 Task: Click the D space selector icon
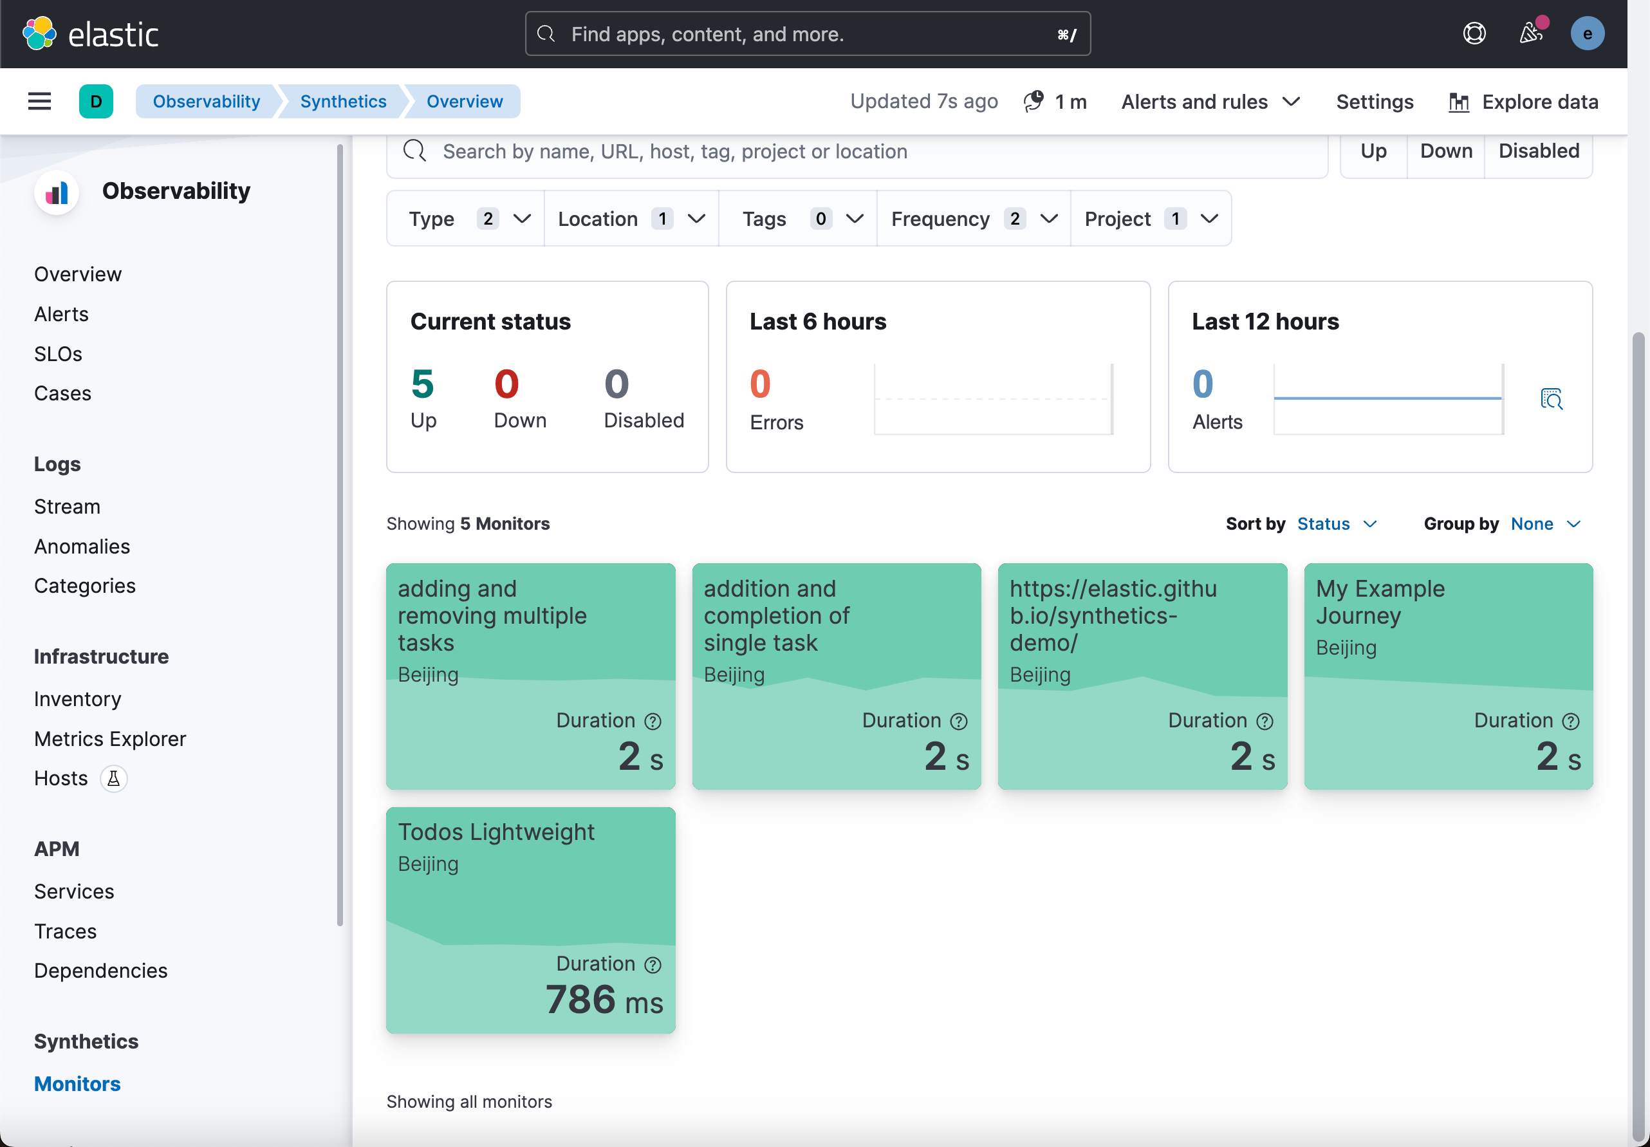tap(95, 101)
